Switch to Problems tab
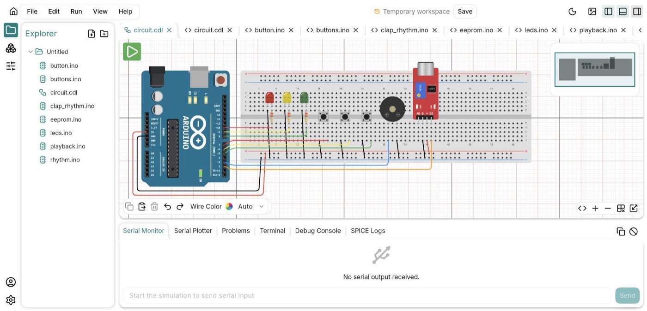This screenshot has height=311, width=647. 236,231
